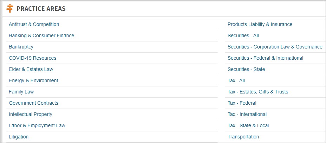Select Tax - Estates, Gifts & Trusts
This screenshot has height=143, width=326.
(258, 92)
